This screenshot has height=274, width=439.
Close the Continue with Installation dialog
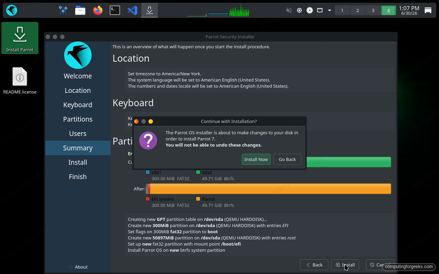coord(136,121)
